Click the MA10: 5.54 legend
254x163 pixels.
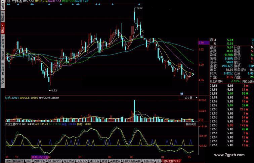41,1
